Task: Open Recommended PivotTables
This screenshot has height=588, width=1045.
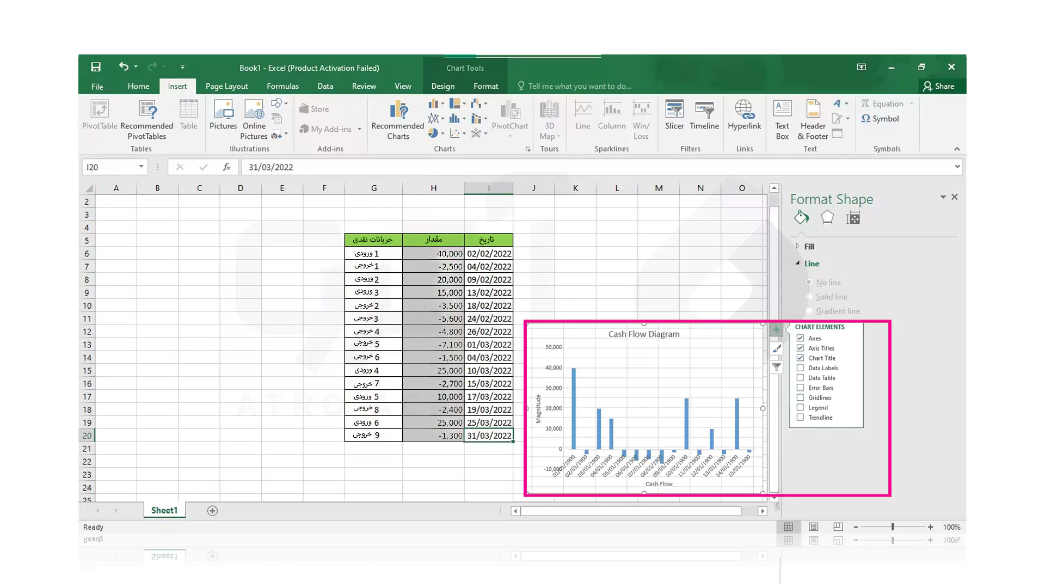Action: (147, 120)
